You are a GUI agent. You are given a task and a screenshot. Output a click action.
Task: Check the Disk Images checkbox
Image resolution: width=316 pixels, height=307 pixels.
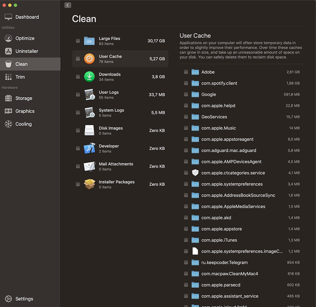(78, 130)
